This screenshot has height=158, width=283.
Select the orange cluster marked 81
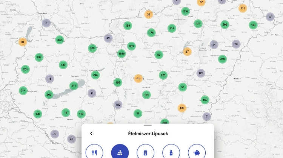coord(23,42)
